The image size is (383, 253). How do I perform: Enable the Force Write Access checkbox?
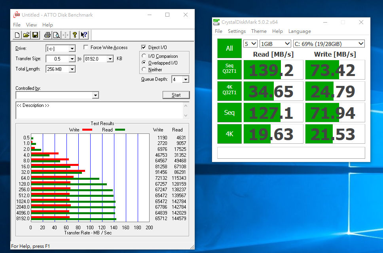[86, 47]
